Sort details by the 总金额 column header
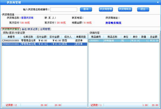 (154, 37)
